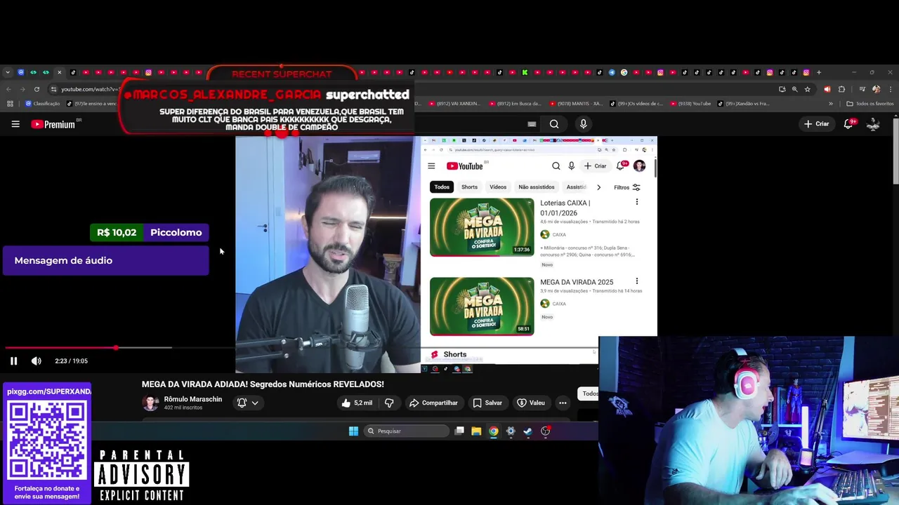Open YouTube notifications bell with 9+ badge
The height and width of the screenshot is (505, 899).
[849, 123]
